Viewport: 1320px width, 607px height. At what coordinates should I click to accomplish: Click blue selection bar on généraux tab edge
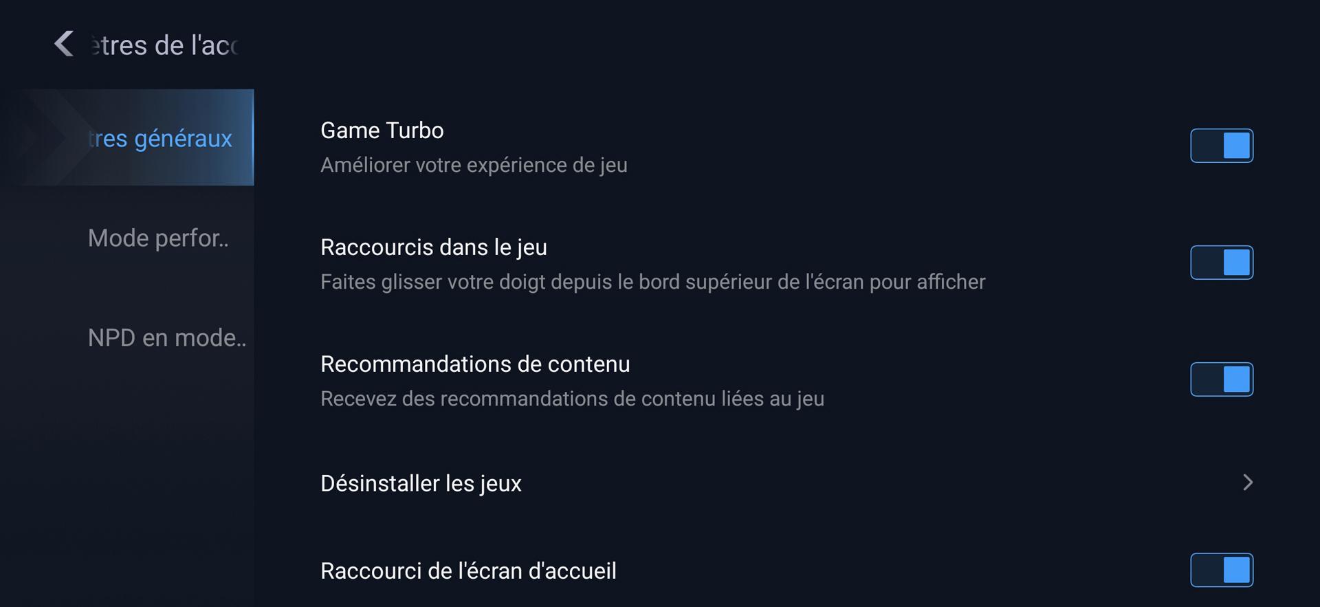[x=252, y=137]
